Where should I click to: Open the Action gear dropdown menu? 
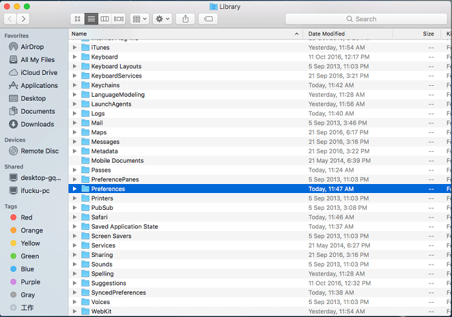click(163, 19)
